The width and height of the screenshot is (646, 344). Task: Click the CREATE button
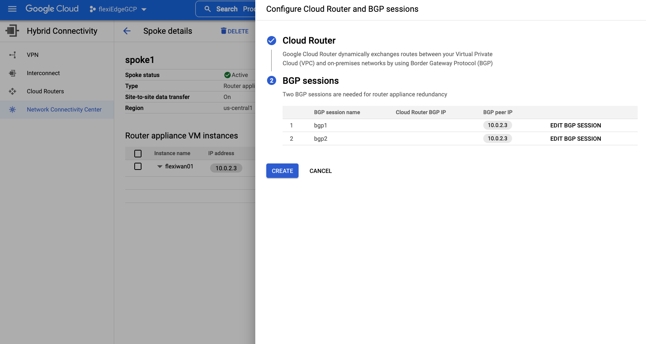(x=282, y=171)
